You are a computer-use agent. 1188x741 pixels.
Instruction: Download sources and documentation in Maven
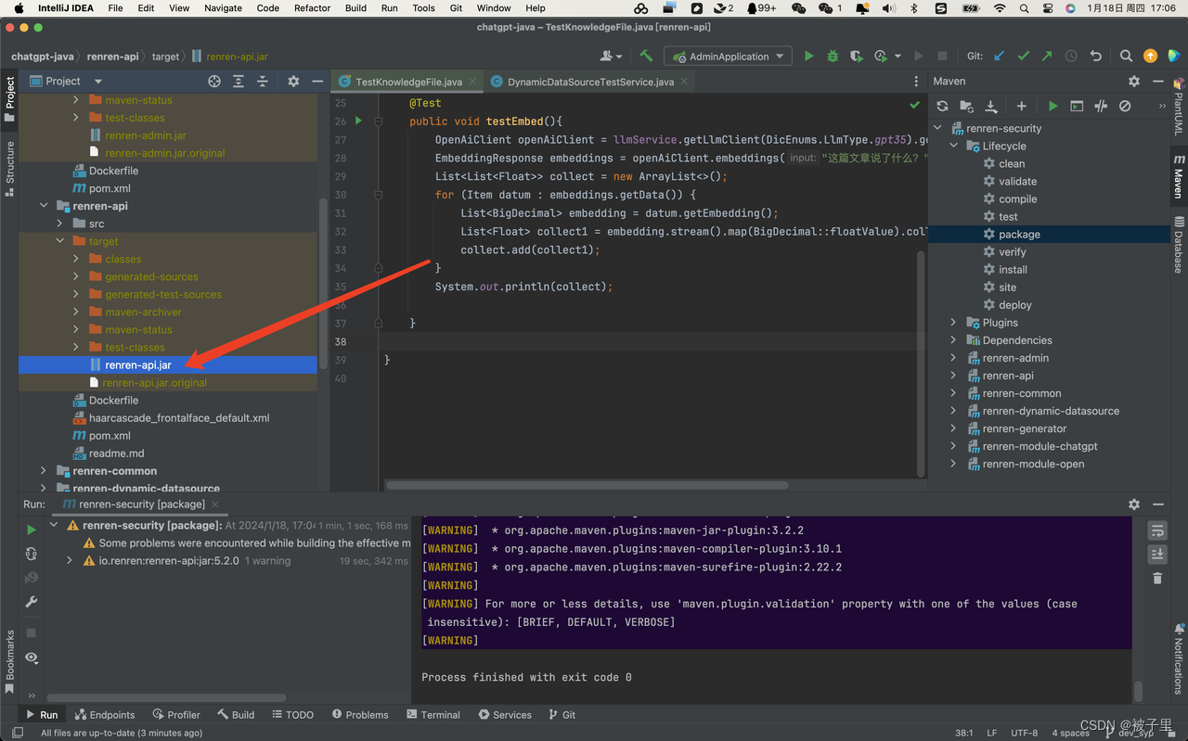click(x=991, y=106)
